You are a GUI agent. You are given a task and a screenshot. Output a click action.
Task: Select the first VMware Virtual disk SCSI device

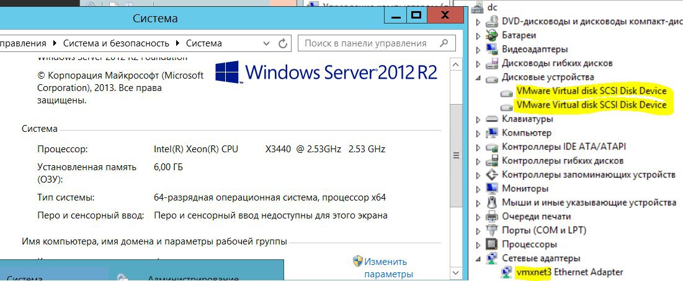click(x=591, y=91)
